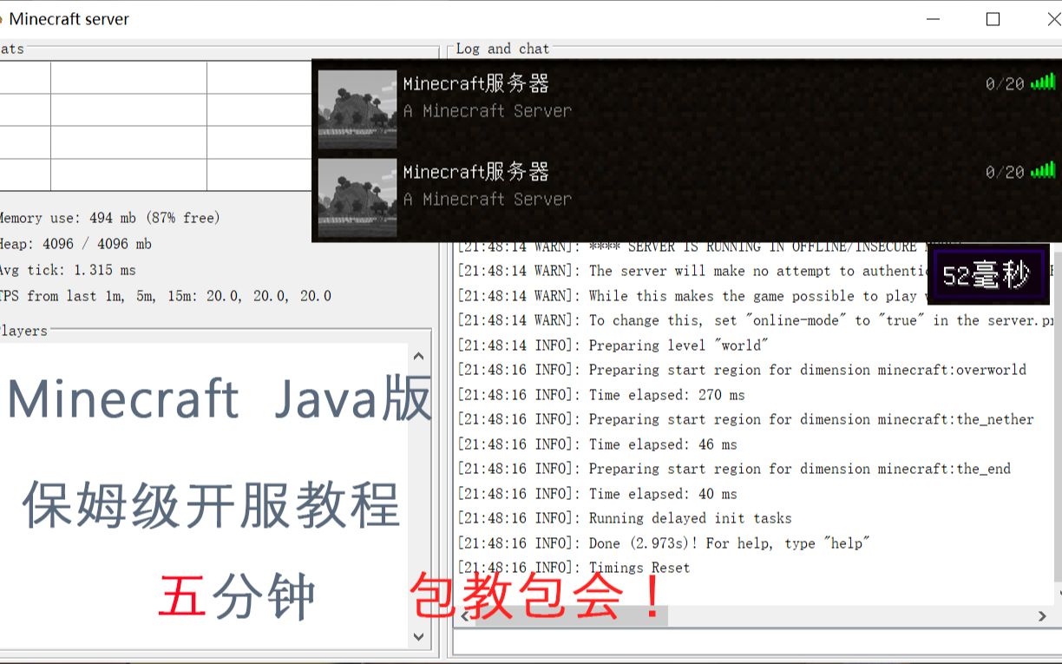
Task: Click the right arrow of the log's horizontal scrollbar
Action: 1041,616
